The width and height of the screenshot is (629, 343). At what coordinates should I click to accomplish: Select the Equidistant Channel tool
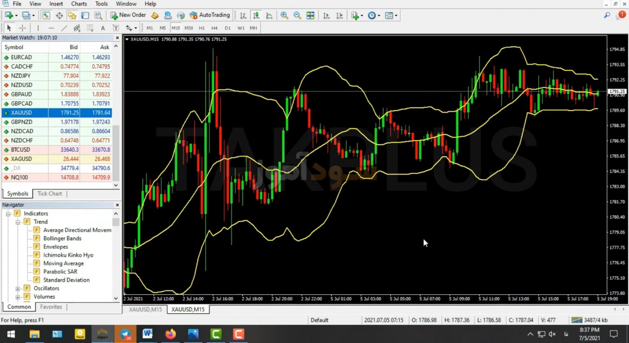click(77, 28)
